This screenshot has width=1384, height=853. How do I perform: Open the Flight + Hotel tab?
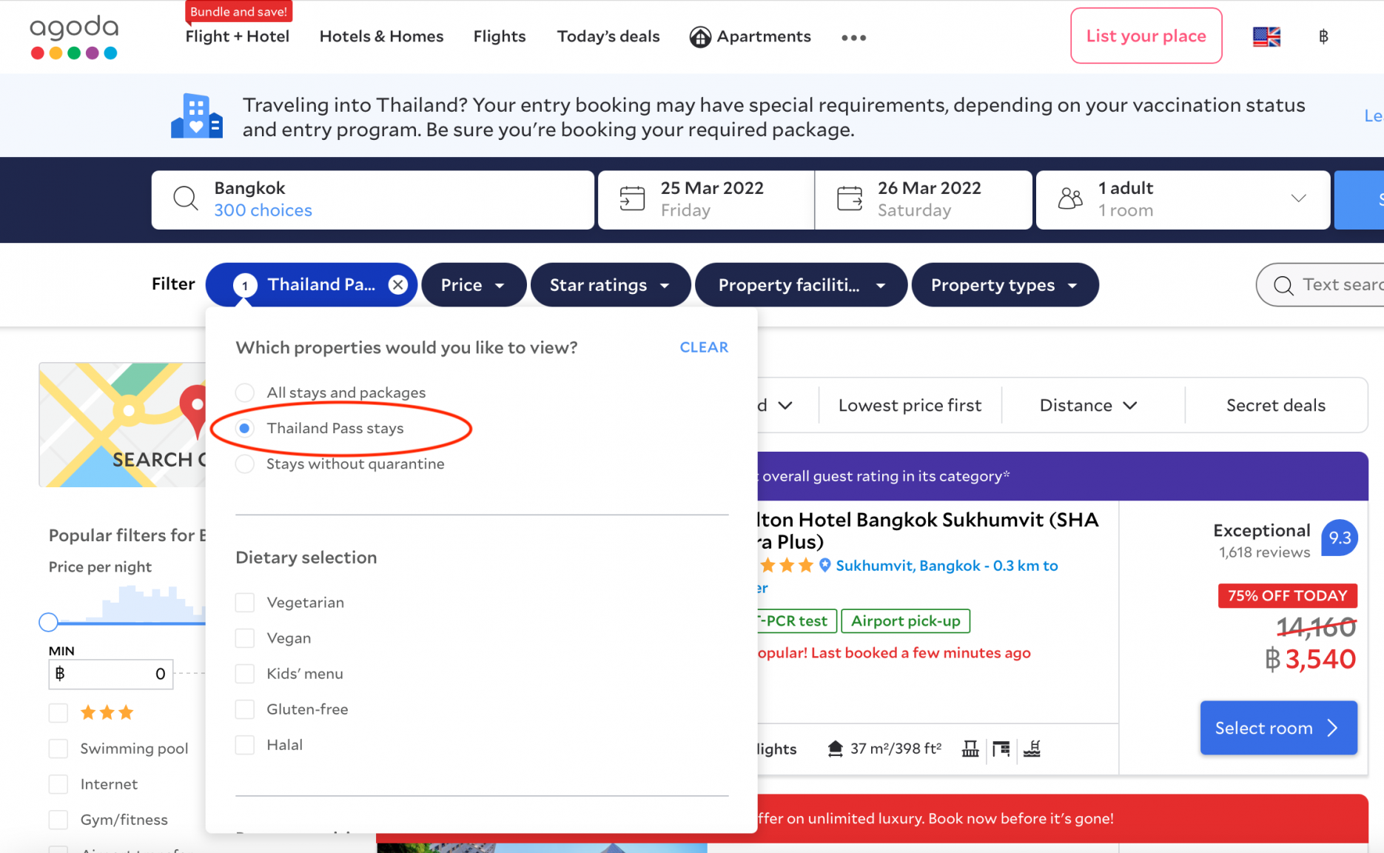237,36
